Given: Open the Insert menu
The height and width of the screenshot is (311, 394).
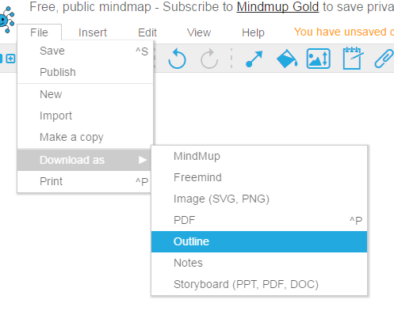Looking at the screenshot, I should pyautogui.click(x=93, y=32).
